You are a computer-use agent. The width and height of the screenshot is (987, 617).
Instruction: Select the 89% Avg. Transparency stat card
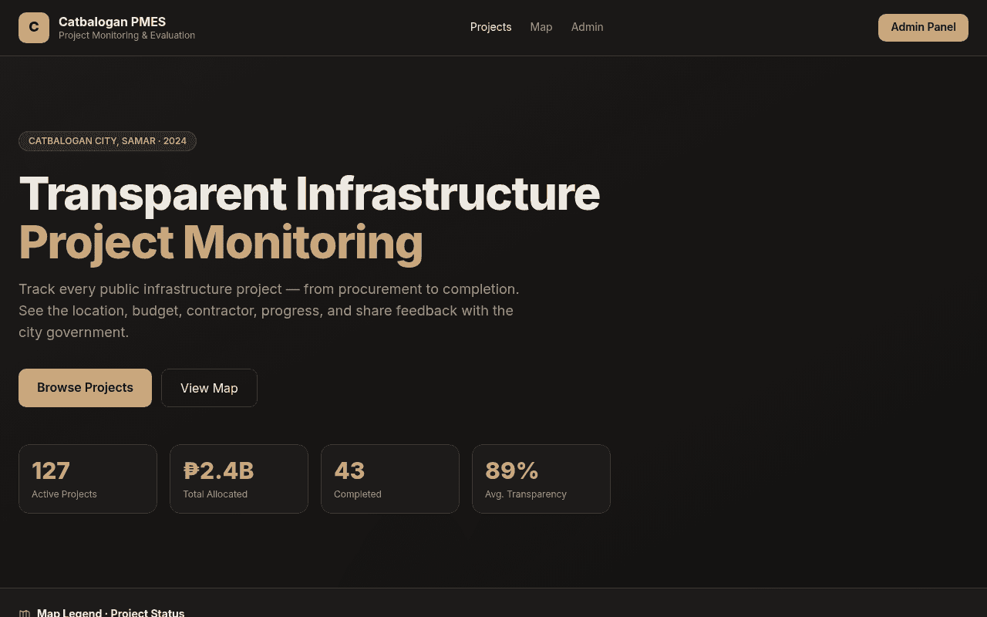(x=541, y=479)
